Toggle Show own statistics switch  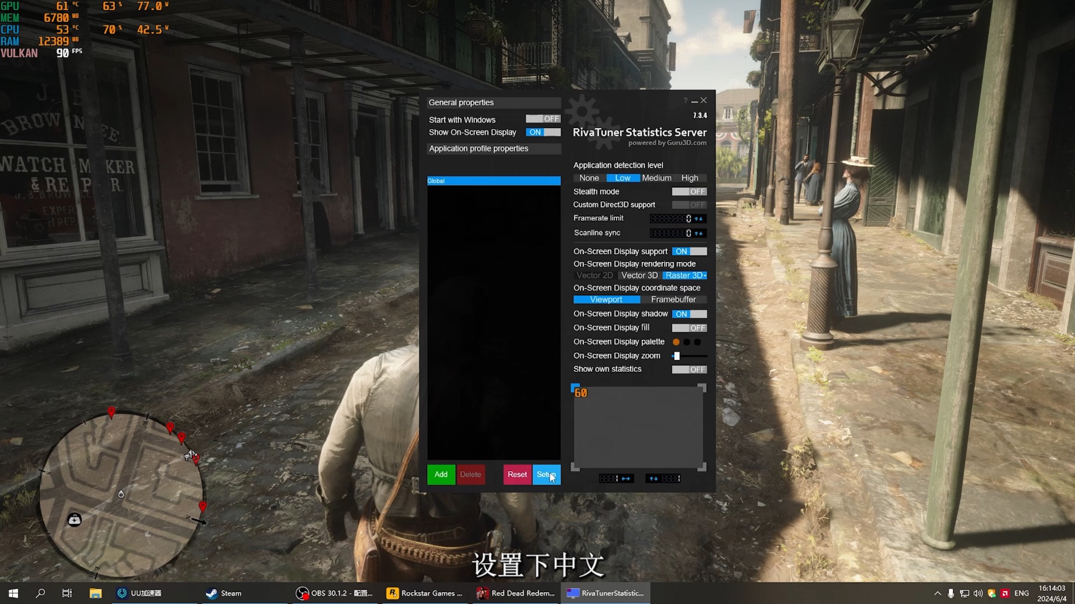pyautogui.click(x=689, y=369)
